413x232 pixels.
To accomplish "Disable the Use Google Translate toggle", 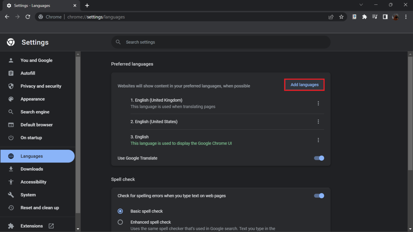I will point(319,158).
